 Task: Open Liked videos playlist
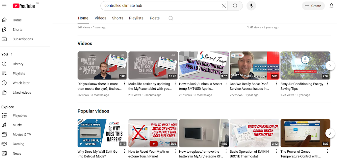click(22, 93)
